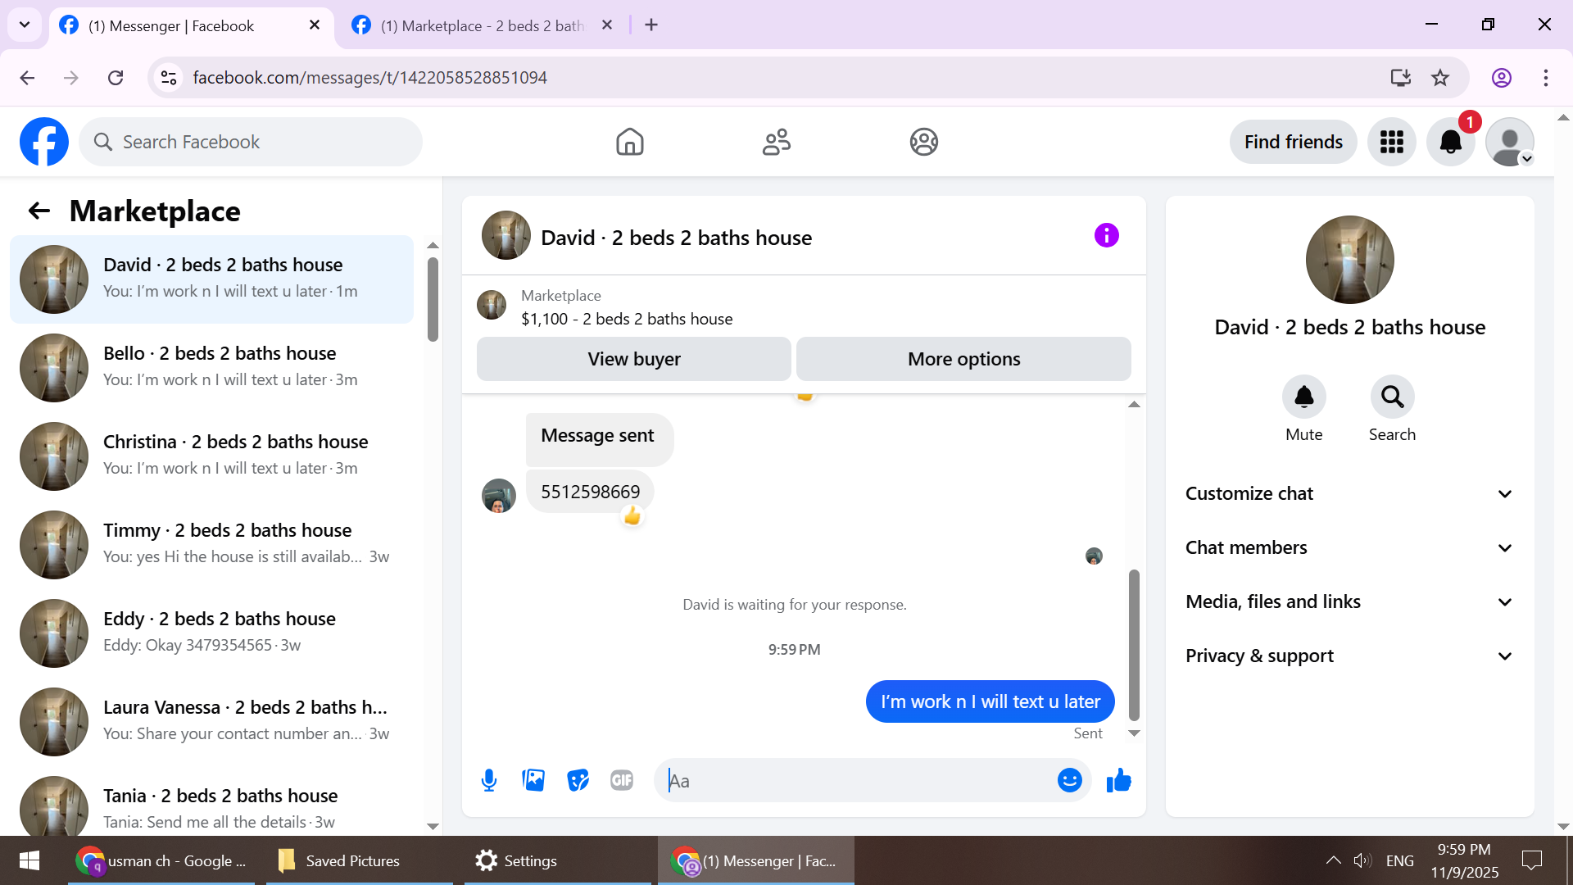Select the David conversation in the list
Image resolution: width=1573 pixels, height=885 pixels.
[x=211, y=279]
